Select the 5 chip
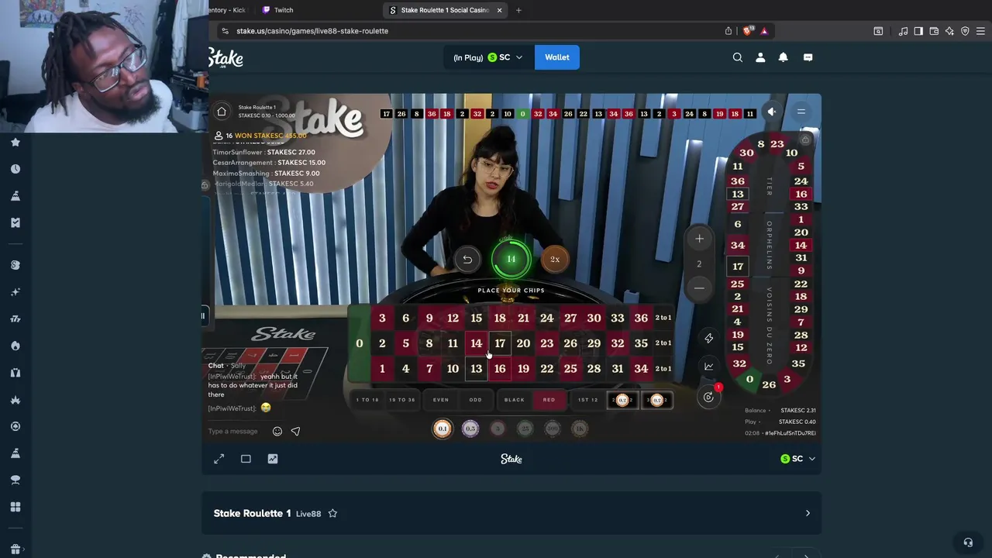Image resolution: width=992 pixels, height=558 pixels. pyautogui.click(x=498, y=429)
